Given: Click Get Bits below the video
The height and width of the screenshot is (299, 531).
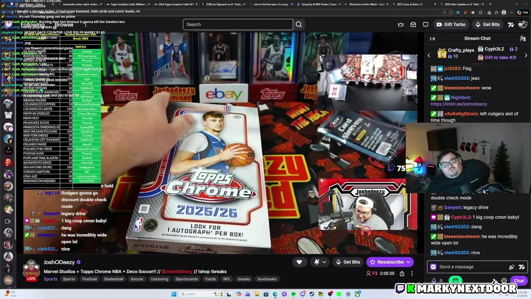Looking at the screenshot, I should (348, 262).
